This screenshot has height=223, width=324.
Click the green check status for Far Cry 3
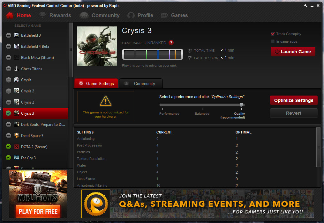pos(8,158)
